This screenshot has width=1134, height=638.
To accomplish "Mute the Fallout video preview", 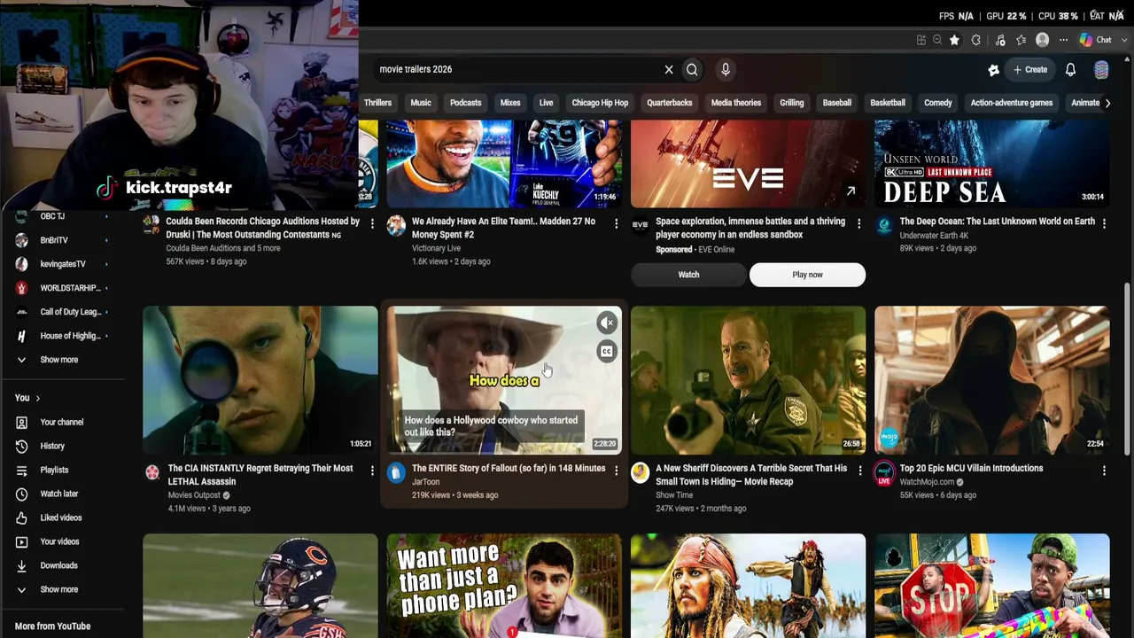I will click(607, 323).
